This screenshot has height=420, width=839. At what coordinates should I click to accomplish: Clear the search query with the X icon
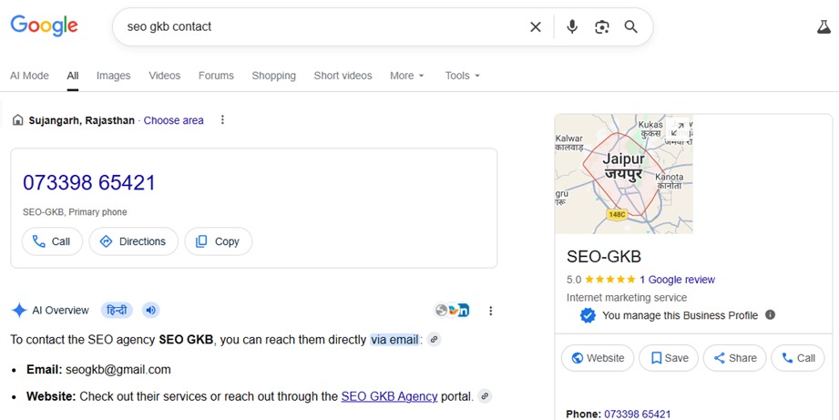point(535,26)
